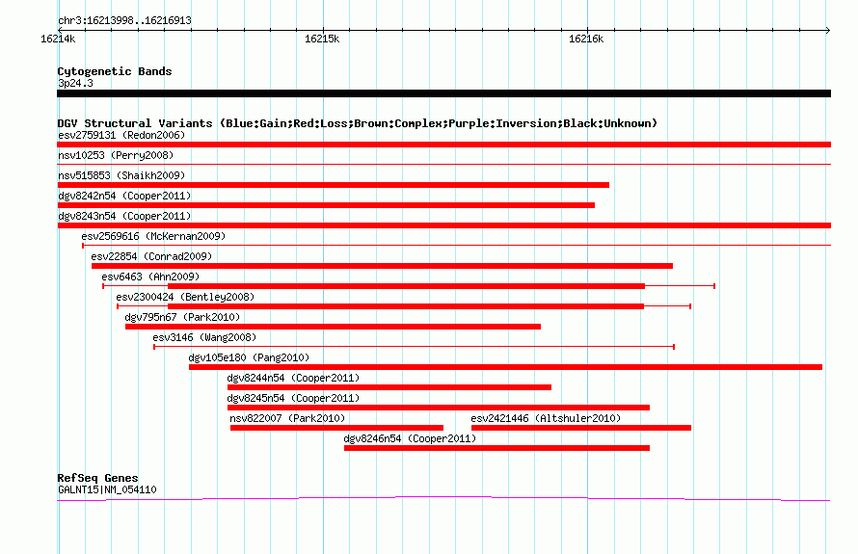Click the dgv8242n54 (Cooper2011) label
Screen dimensions: 858x554
(124, 196)
